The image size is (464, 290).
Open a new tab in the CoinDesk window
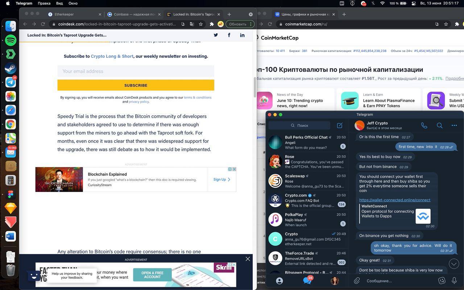point(229,14)
